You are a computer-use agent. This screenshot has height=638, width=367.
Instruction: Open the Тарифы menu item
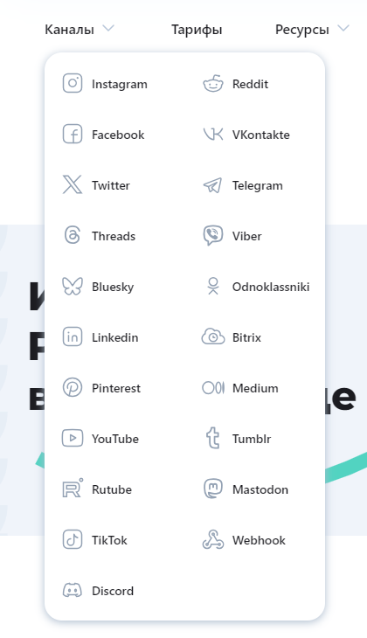197,30
